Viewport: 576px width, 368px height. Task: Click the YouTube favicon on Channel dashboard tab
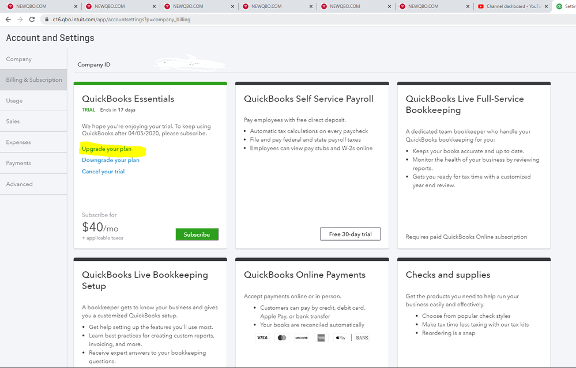[480, 6]
